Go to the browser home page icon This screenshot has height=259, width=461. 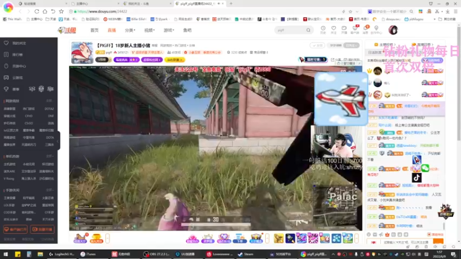45,12
